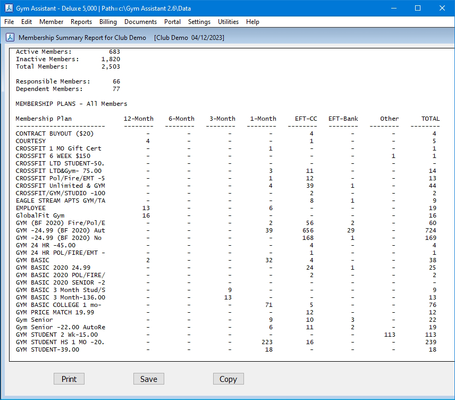This screenshot has width=455, height=400.
Task: Open the Member menu
Action: [51, 22]
